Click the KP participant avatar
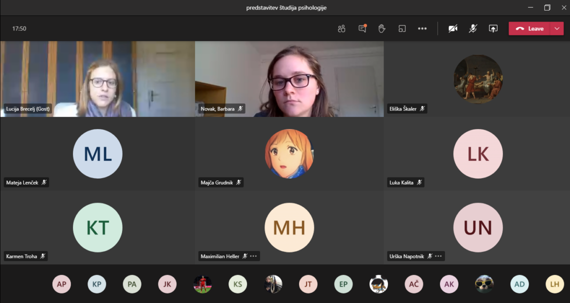This screenshot has height=303, width=570. pyautogui.click(x=96, y=284)
